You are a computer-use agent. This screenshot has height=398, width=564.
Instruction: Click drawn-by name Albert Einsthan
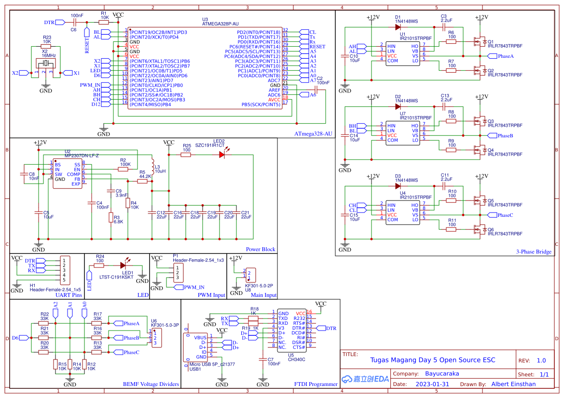coord(513,384)
